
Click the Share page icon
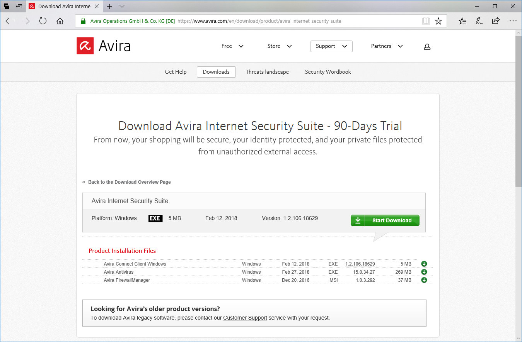click(496, 21)
